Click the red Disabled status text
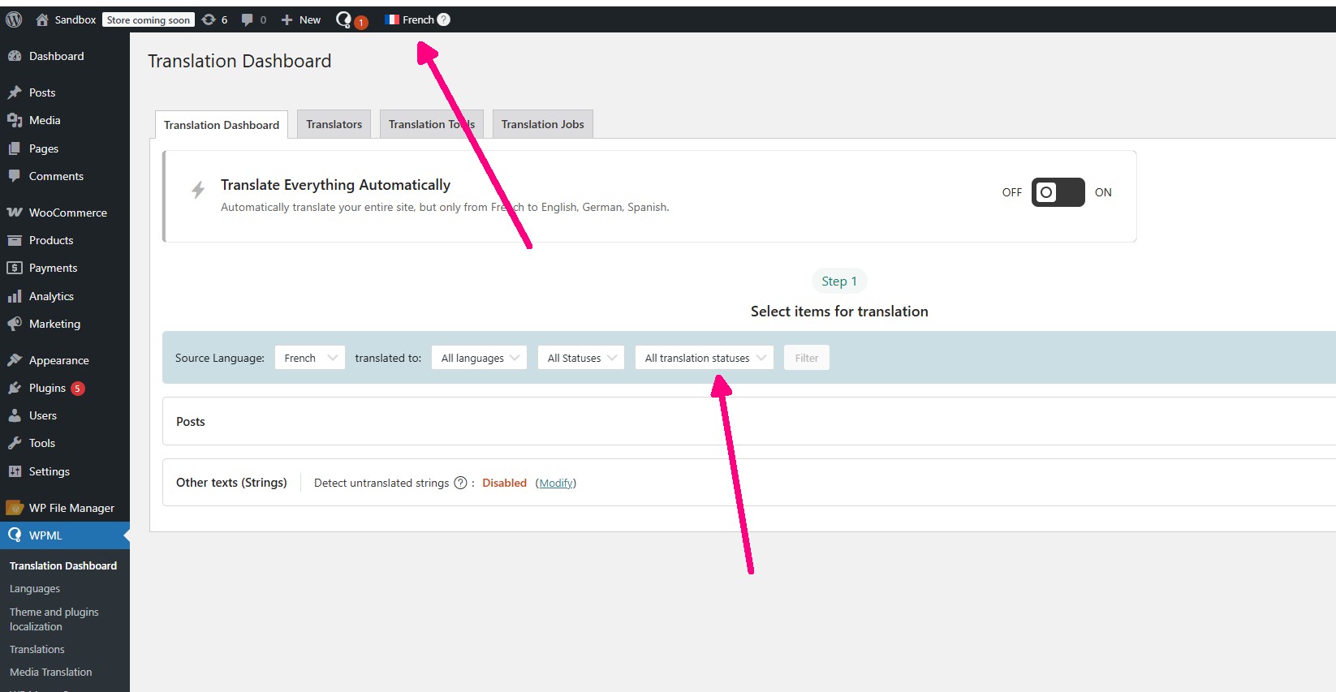This screenshot has width=1336, height=692. pyautogui.click(x=505, y=483)
